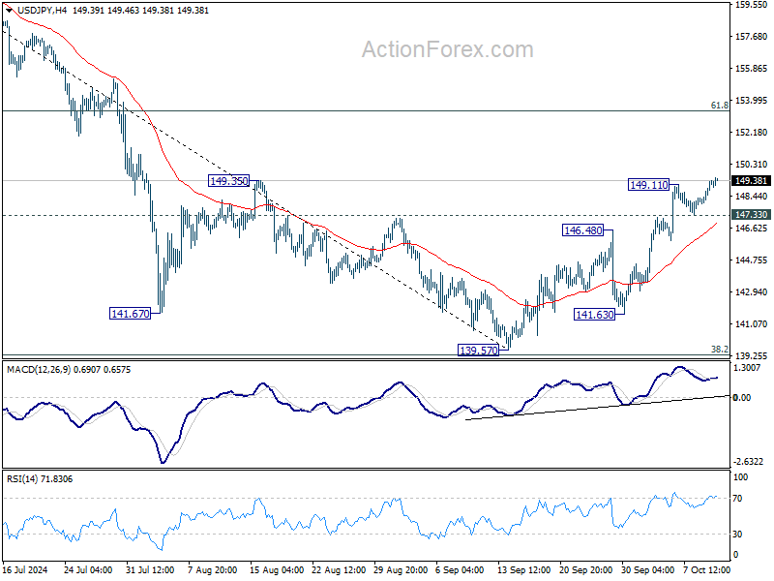The height and width of the screenshot is (581, 774).
Task: Select the 141.670 low price label
Action: pos(130,313)
